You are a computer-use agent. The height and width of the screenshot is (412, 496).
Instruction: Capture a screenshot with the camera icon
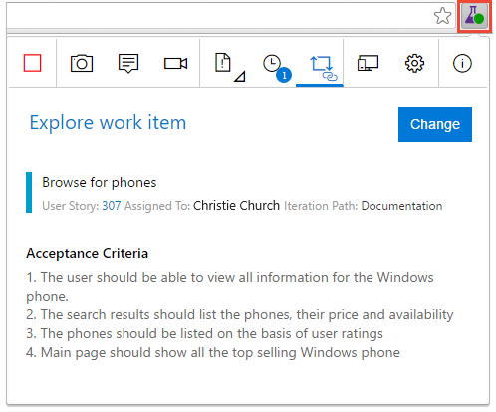pyautogui.click(x=82, y=63)
